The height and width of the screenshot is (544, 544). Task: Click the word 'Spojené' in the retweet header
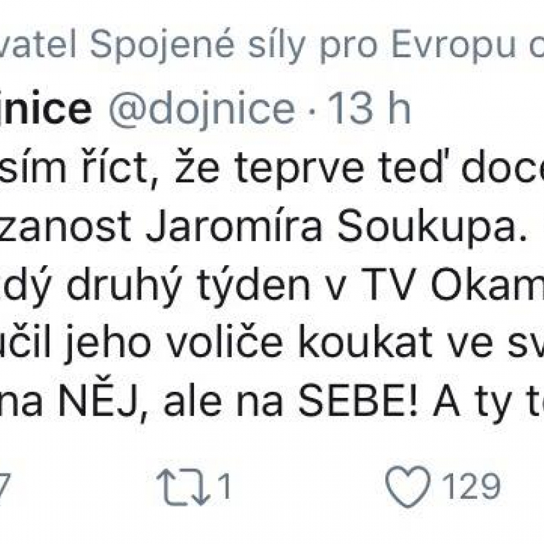(162, 46)
